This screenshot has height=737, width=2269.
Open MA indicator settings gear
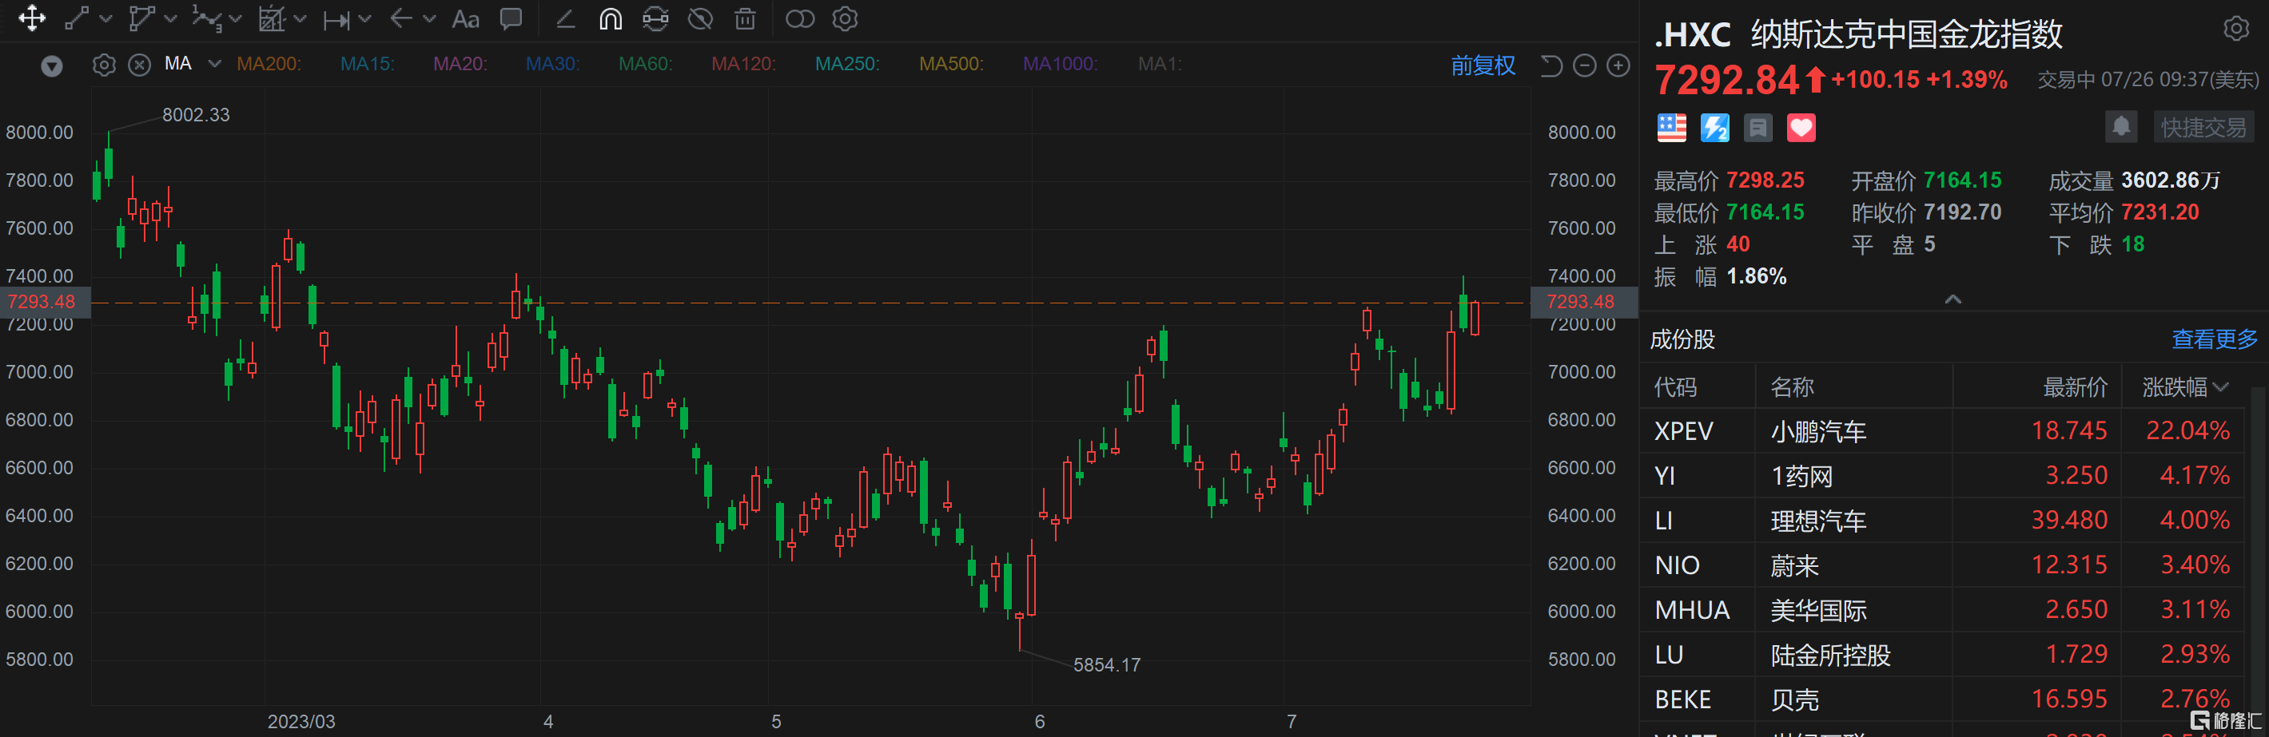(x=104, y=65)
